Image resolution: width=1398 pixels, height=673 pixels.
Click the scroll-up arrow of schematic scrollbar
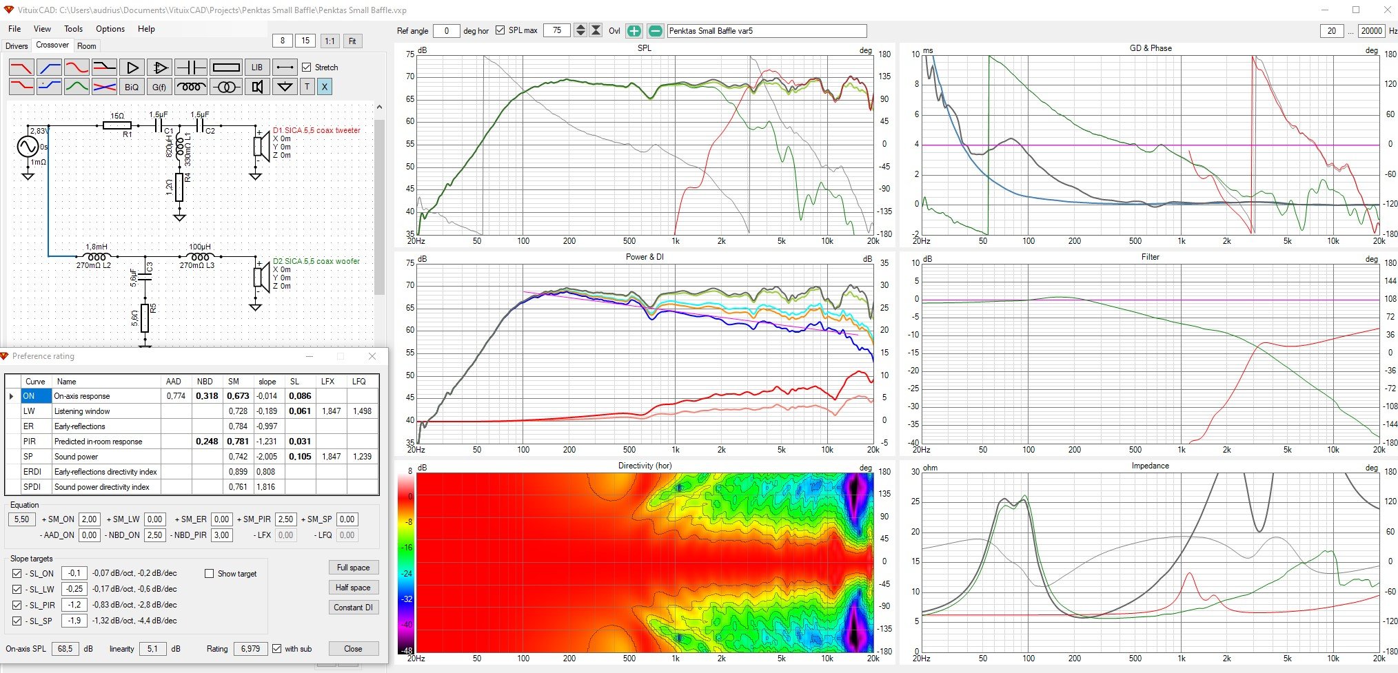(378, 107)
